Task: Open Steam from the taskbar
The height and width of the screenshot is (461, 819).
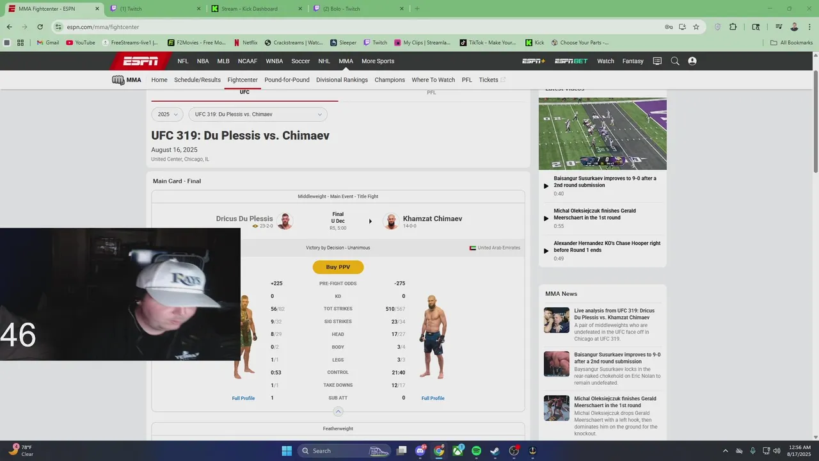Action: [x=495, y=451]
